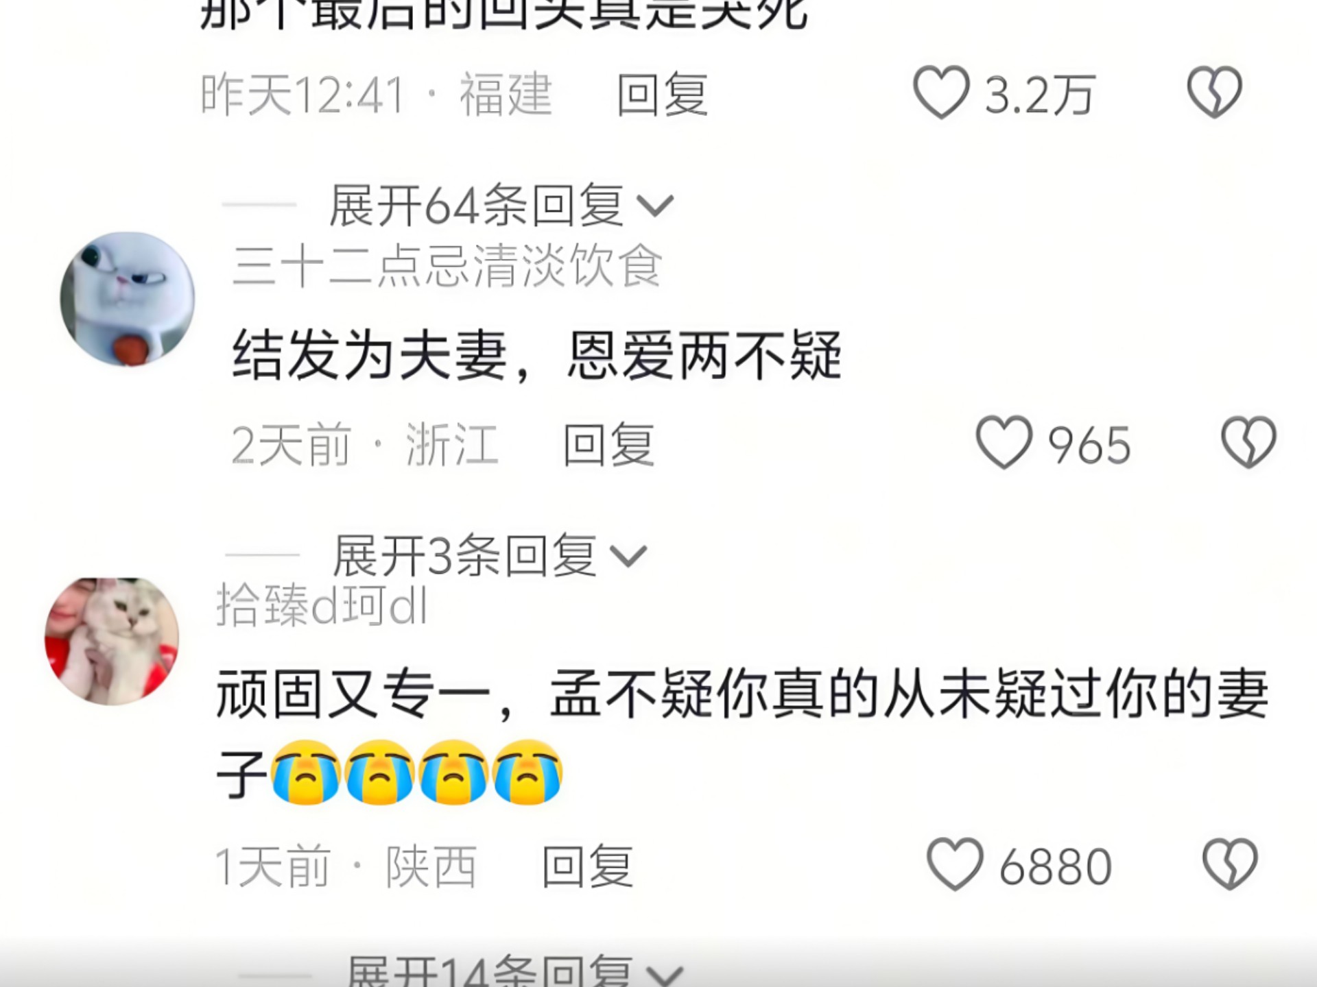Open the white cat avatar profile
The image size is (1317, 987).
click(112, 642)
